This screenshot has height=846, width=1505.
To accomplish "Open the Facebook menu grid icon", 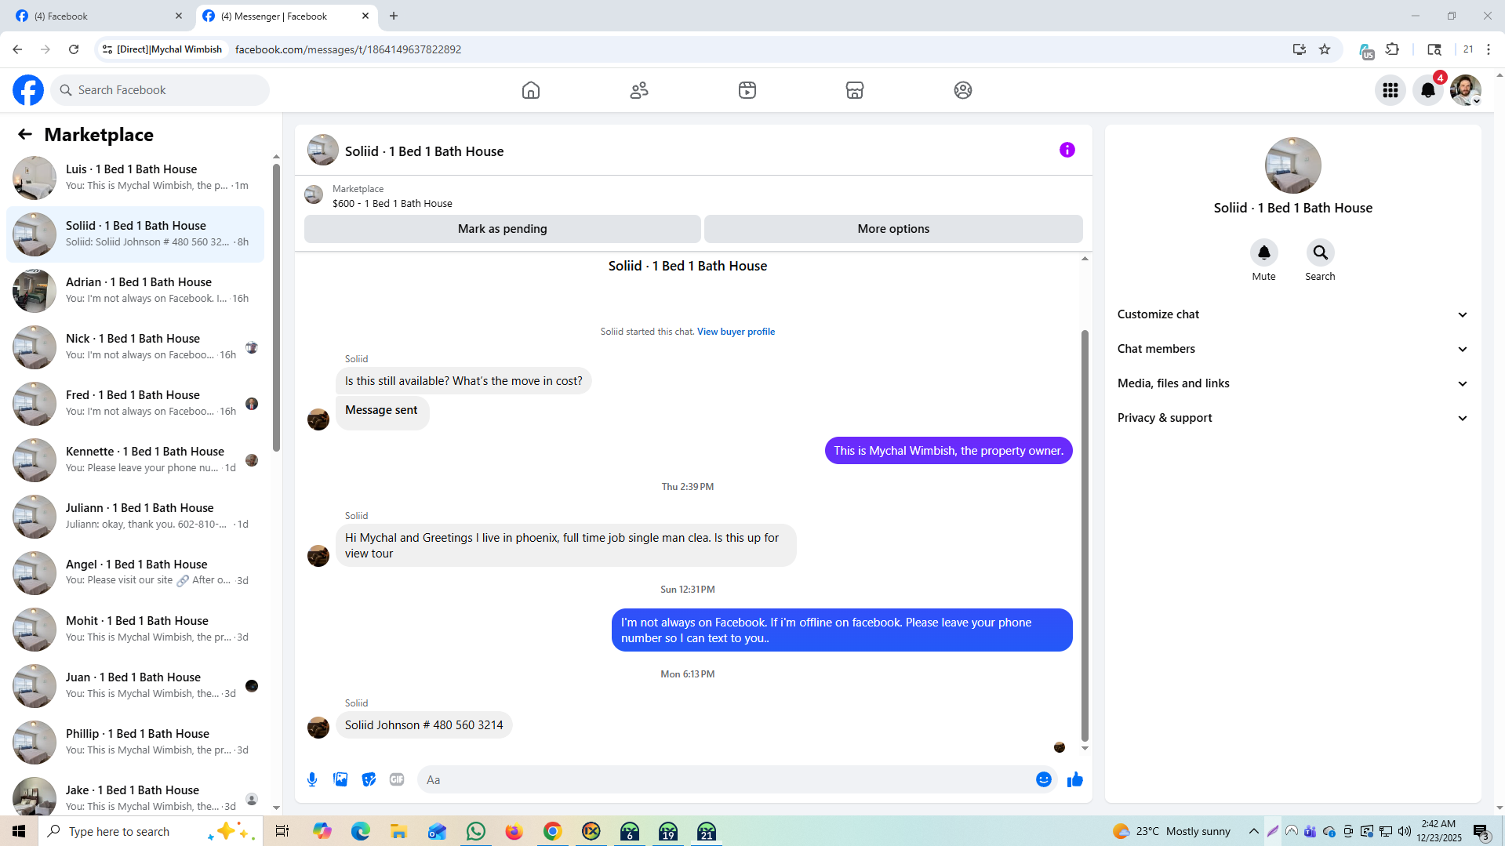I will tap(1390, 90).
